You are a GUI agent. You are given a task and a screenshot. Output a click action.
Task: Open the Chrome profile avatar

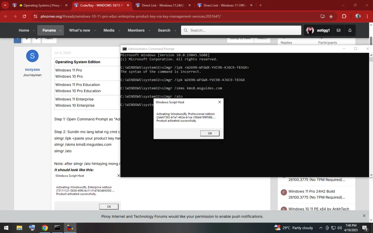pos(358,16)
